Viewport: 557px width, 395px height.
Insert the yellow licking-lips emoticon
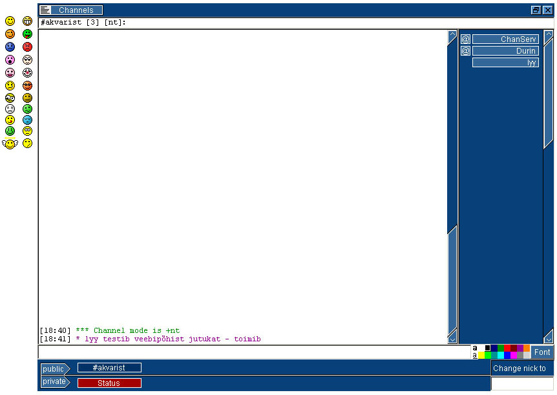(x=10, y=120)
